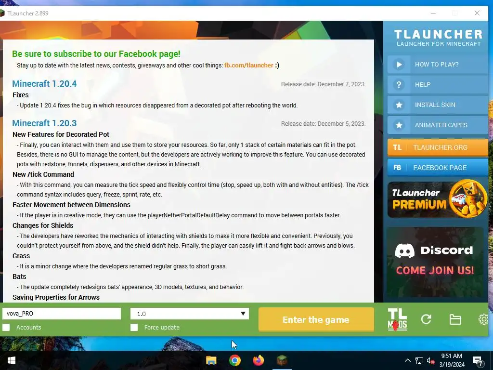Viewport: 493px width, 370px height.
Task: Open TLAUNCHER.ORG orange button
Action: click(438, 147)
